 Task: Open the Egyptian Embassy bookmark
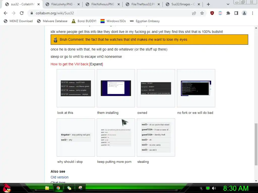tap(145, 21)
